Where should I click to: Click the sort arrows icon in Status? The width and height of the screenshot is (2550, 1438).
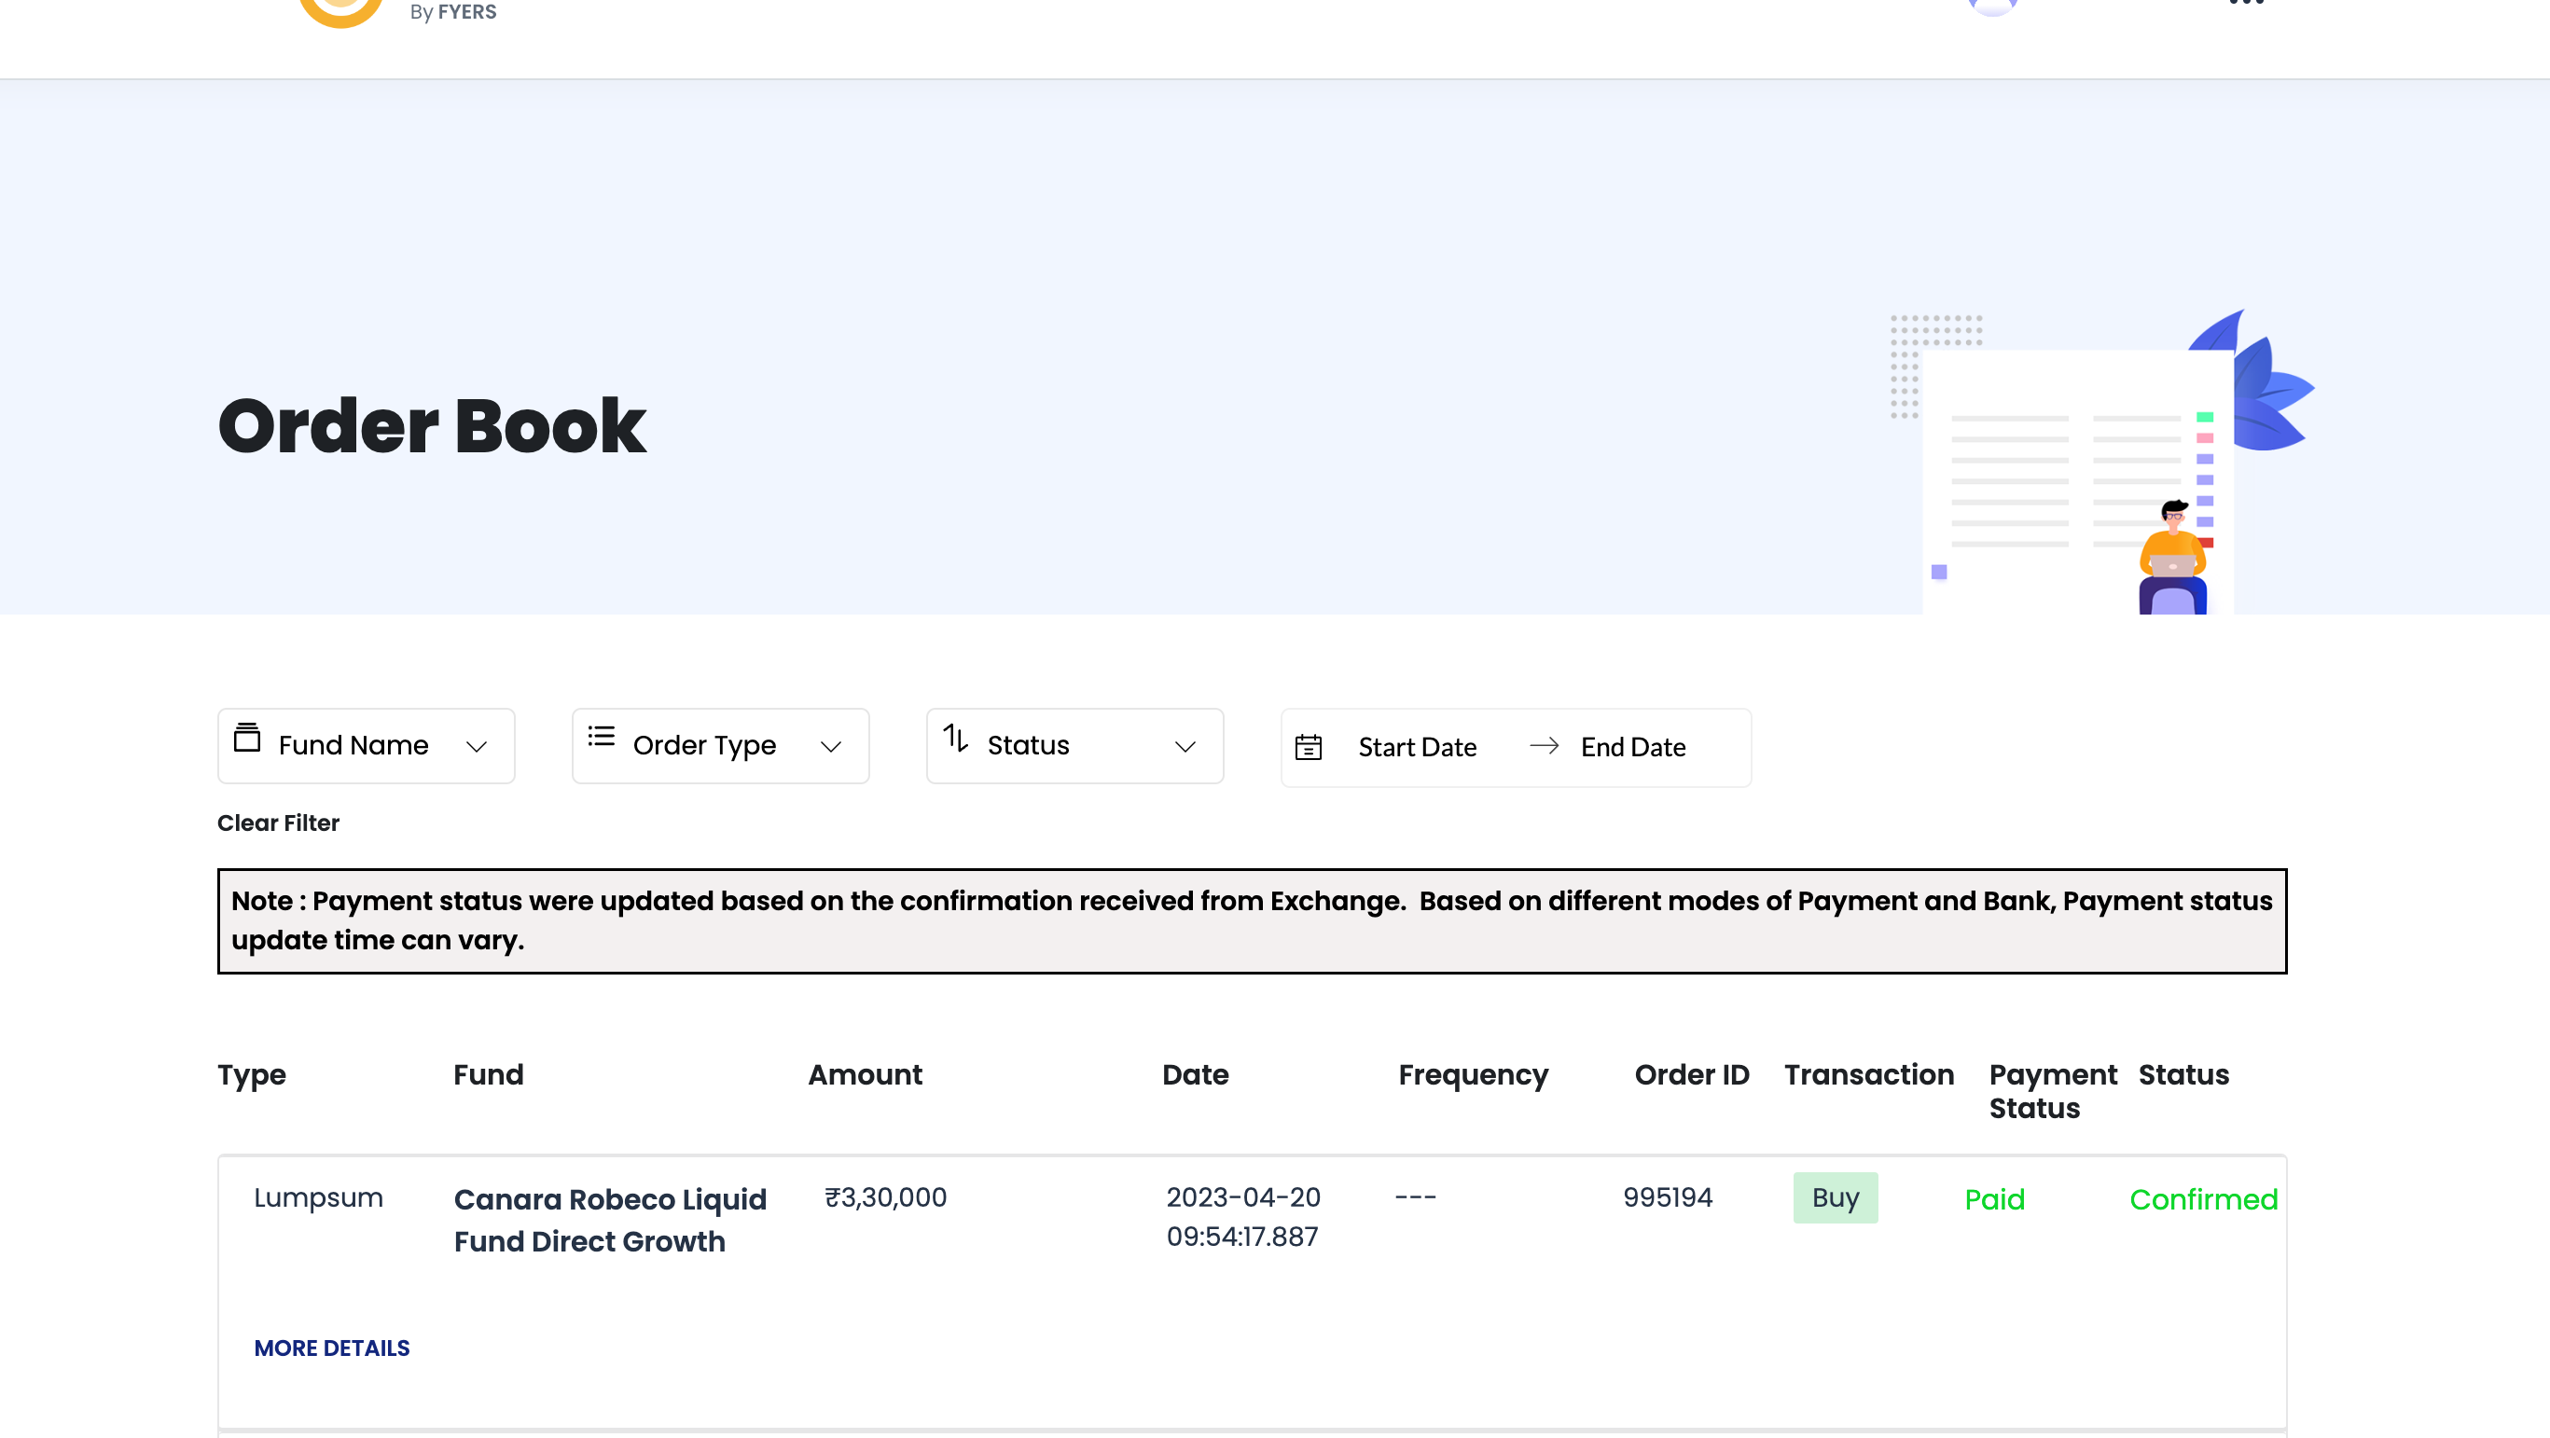coord(955,738)
